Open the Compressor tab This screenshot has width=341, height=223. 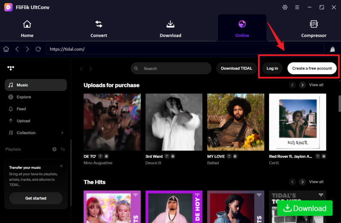tap(314, 29)
